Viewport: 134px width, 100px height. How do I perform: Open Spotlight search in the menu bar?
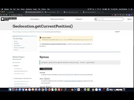tap(129, 9)
